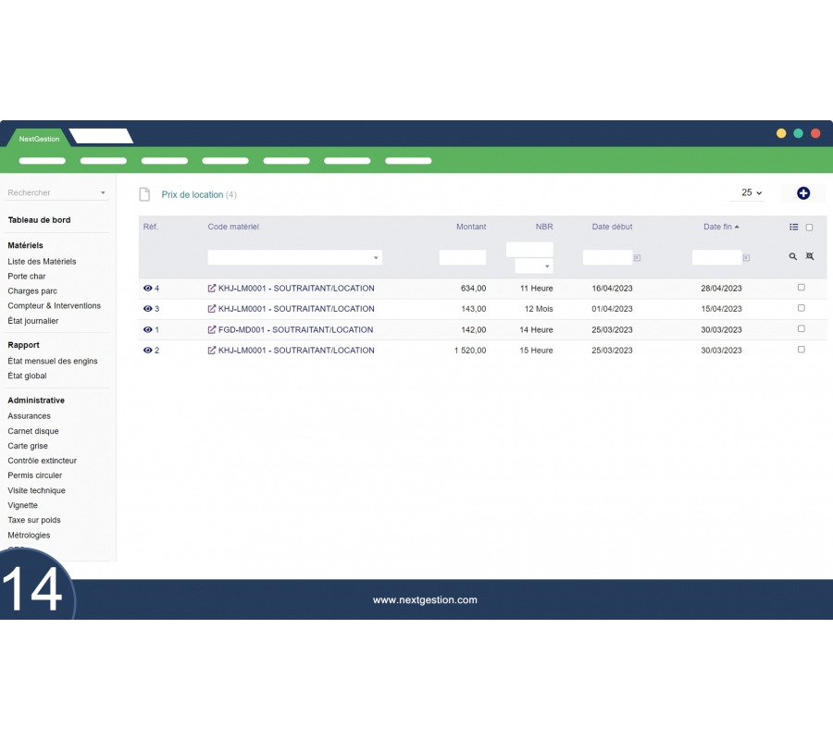Open the NBR unit filter dropdown
This screenshot has width=833, height=740.
pyautogui.click(x=534, y=266)
